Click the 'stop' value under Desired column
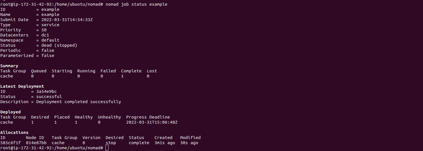 111,143
